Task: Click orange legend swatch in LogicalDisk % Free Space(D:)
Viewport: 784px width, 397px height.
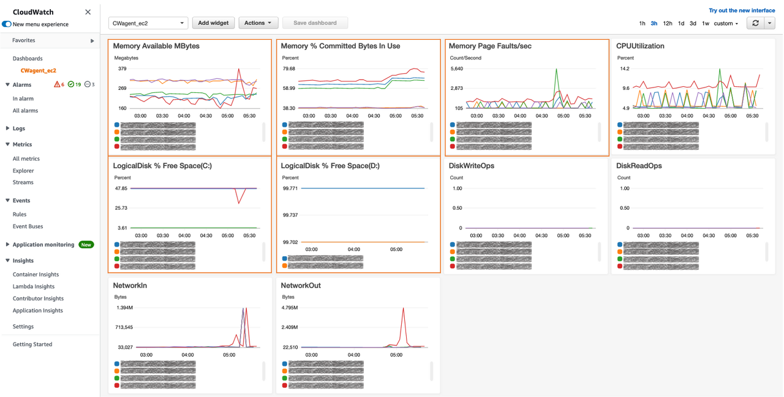Action: pyautogui.click(x=285, y=266)
